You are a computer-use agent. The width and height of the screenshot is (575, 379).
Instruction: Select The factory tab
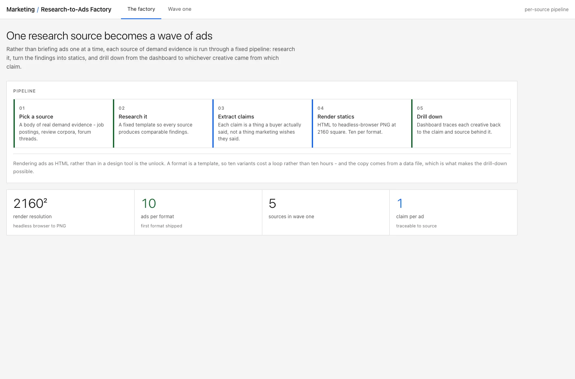tap(141, 9)
